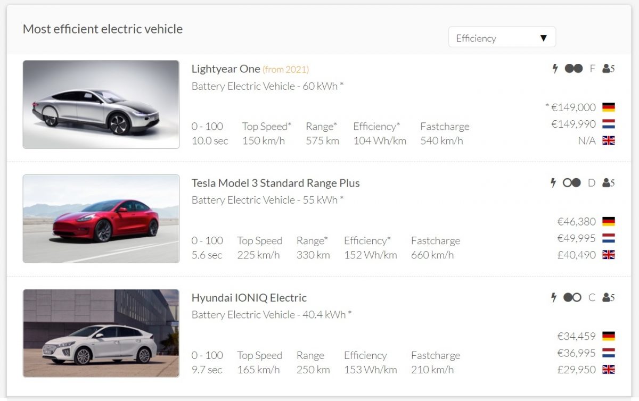
Task: Click the Netherlands flag beside €36,995
Action: 609,353
